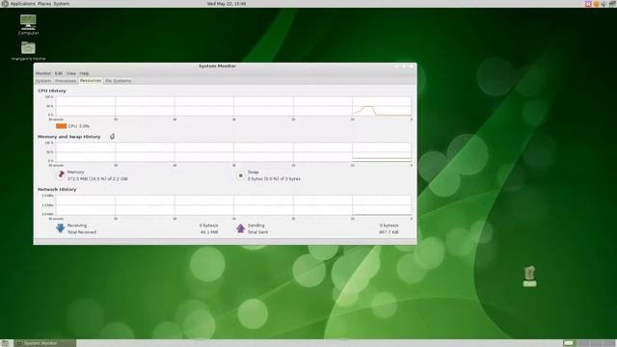
Task: Click the CPU history graph
Action: (233, 106)
